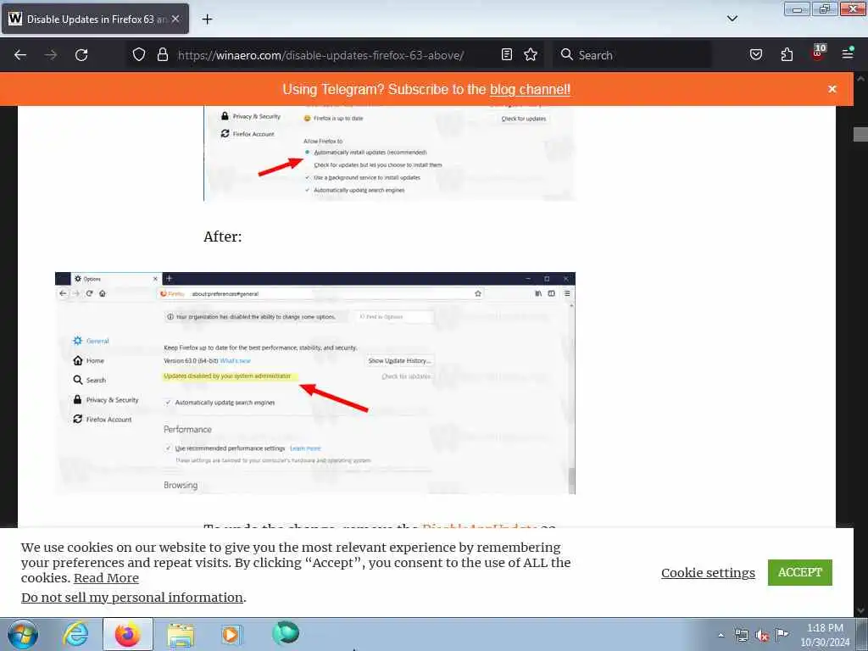Click the site security padlock icon
Screen dimensions: 868x651
[163, 55]
